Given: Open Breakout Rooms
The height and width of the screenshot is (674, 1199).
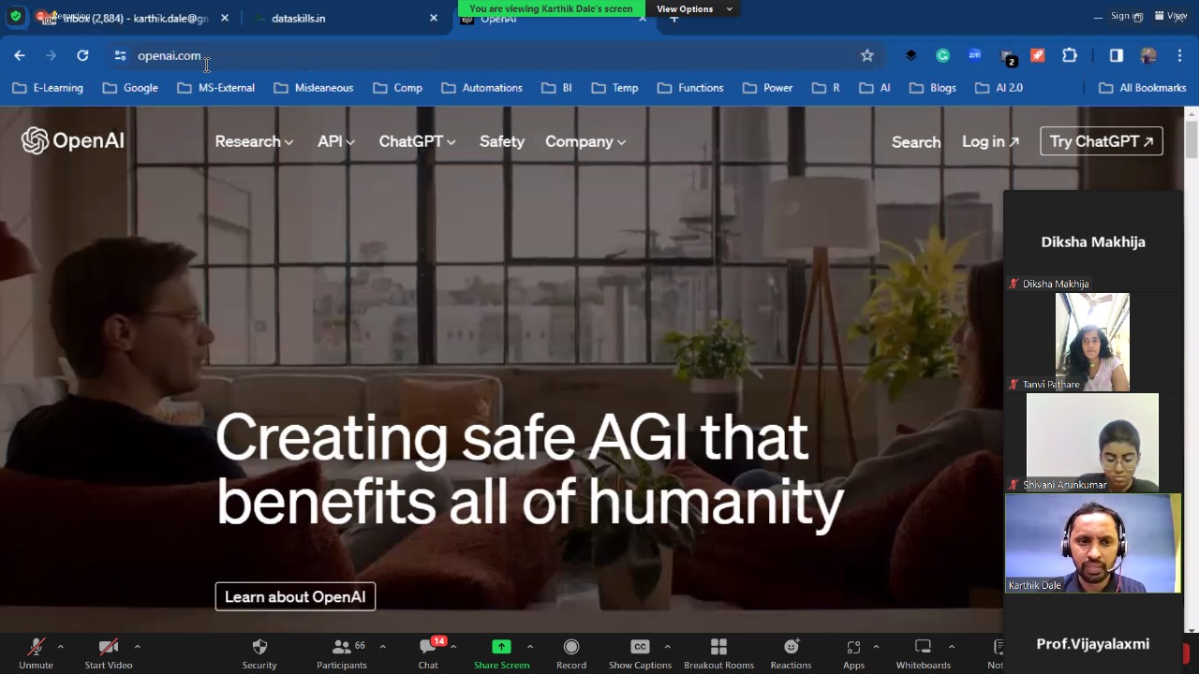Looking at the screenshot, I should [x=718, y=653].
